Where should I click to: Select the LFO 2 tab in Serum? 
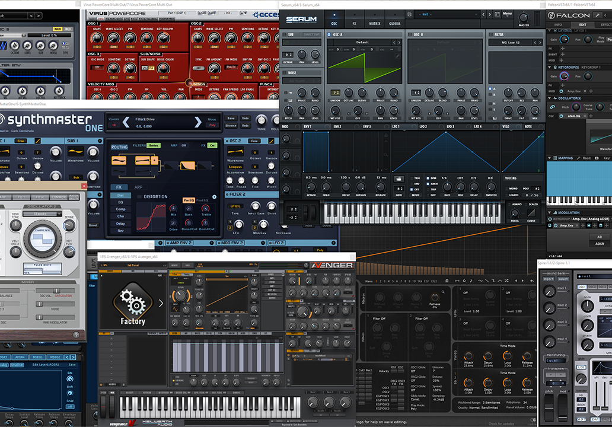[x=422, y=126]
